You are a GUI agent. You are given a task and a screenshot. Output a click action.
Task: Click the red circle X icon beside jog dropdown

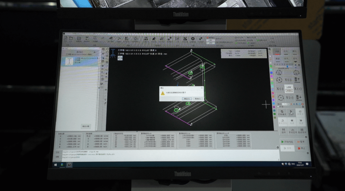303,104
